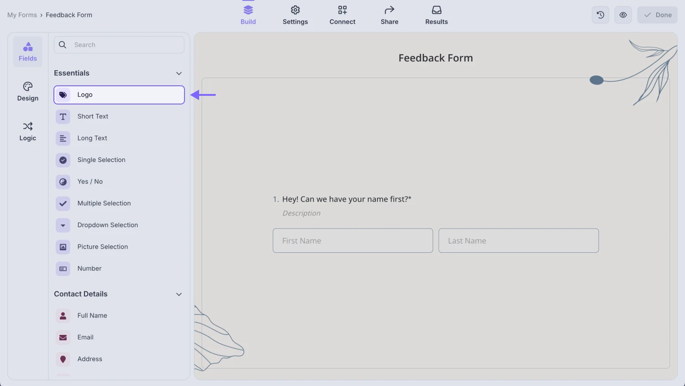Switch to the Settings tab
This screenshot has width=685, height=386.
coord(295,15)
